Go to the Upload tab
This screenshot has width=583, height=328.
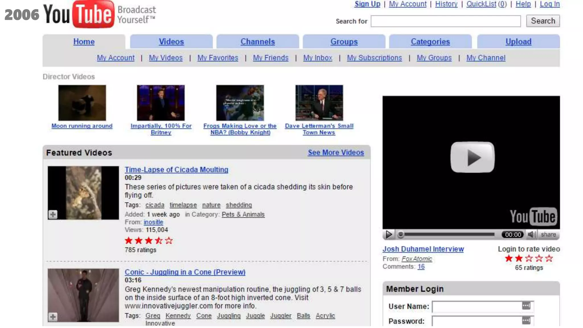coord(518,42)
